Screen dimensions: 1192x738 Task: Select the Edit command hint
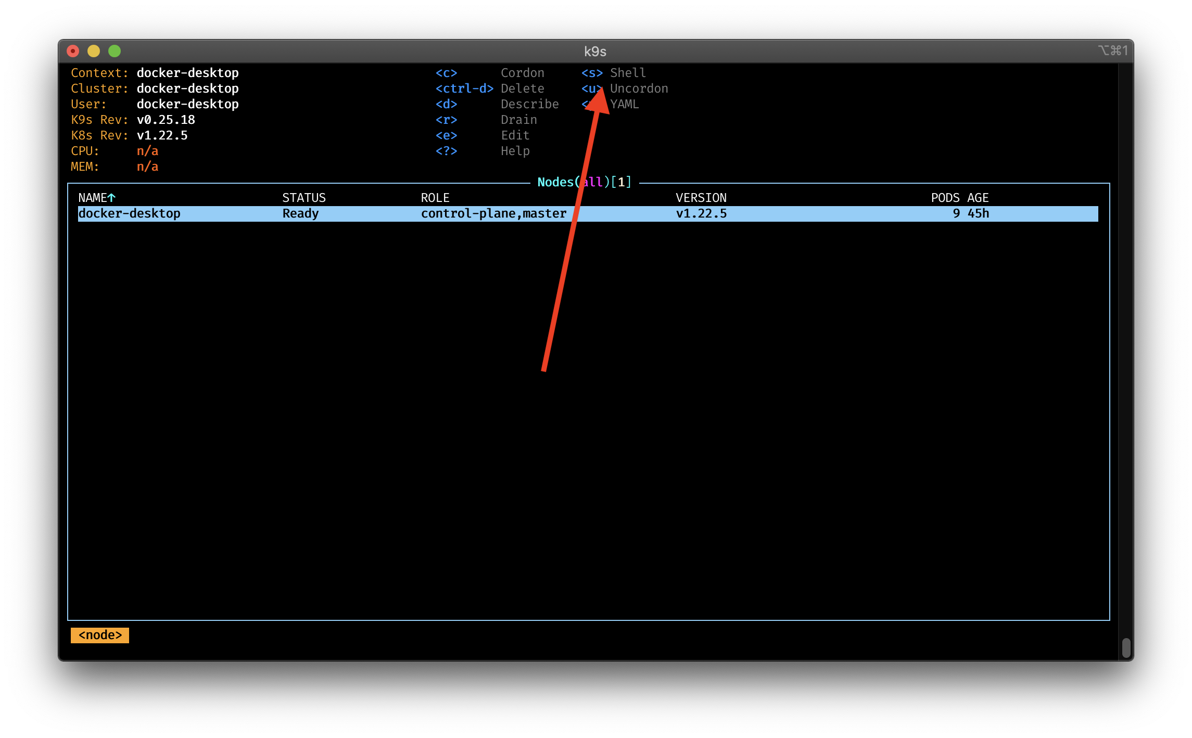point(515,135)
